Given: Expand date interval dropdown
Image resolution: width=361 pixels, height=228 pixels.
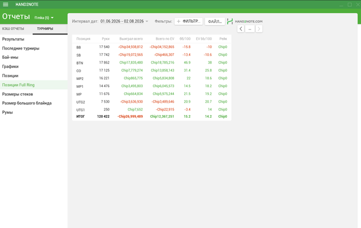Looking at the screenshot, I should [146, 21].
